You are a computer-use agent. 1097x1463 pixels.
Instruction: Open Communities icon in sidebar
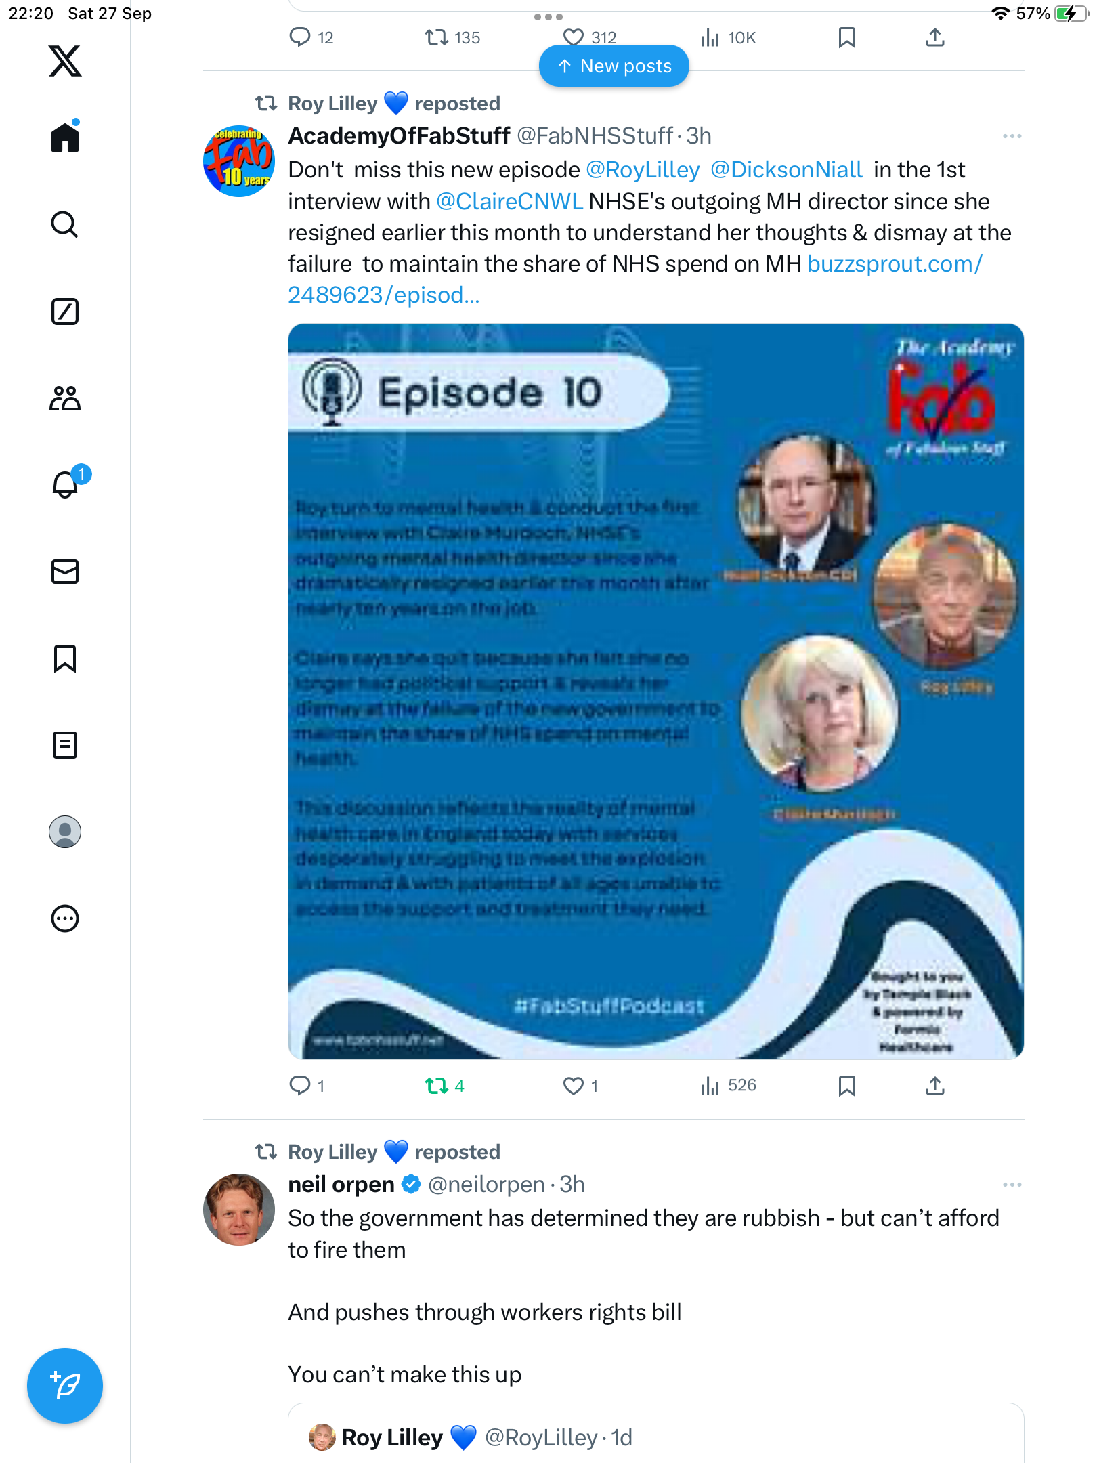coord(65,398)
